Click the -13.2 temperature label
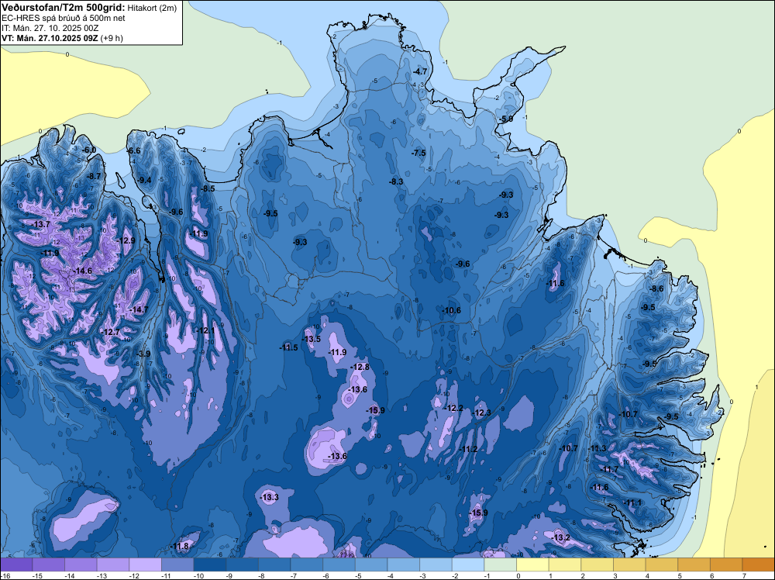This screenshot has width=775, height=580. coord(561,537)
